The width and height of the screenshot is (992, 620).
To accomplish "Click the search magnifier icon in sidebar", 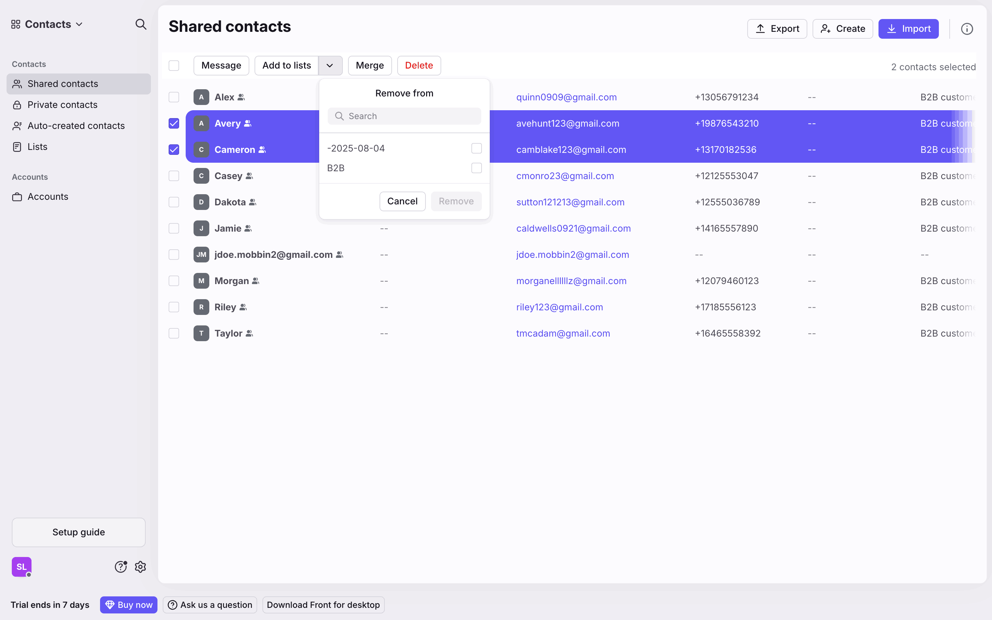I will tap(141, 24).
